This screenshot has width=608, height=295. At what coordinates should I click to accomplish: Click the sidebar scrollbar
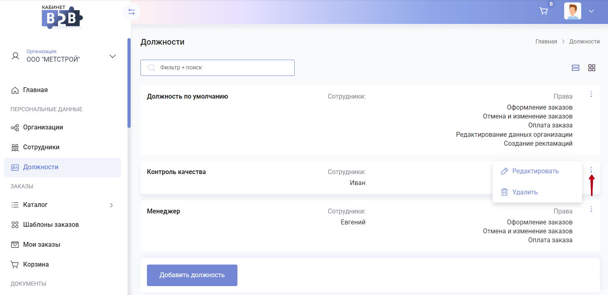129,83
